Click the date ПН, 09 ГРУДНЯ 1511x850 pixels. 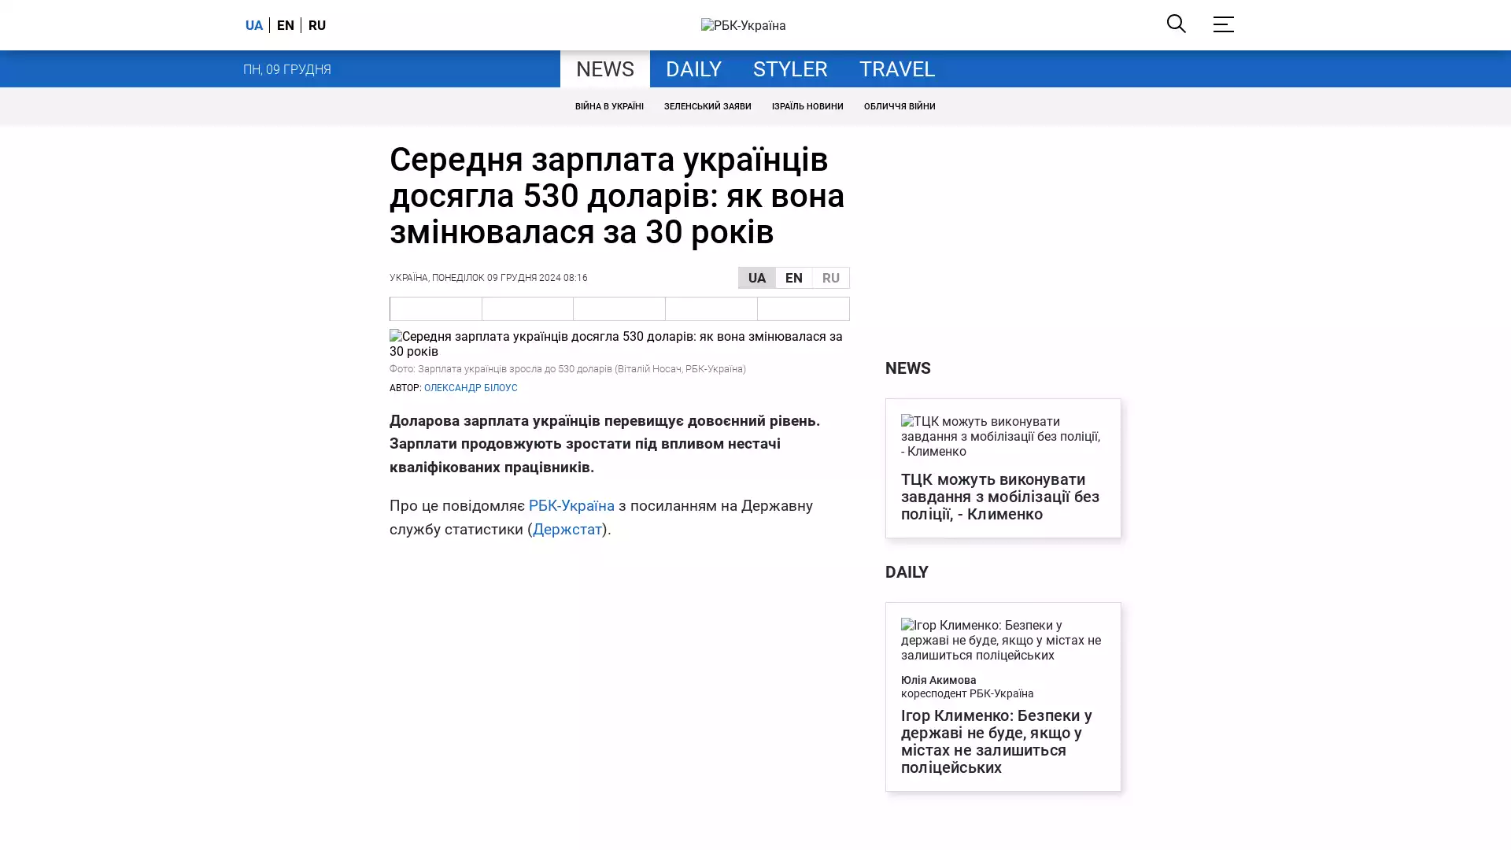pos(287,69)
